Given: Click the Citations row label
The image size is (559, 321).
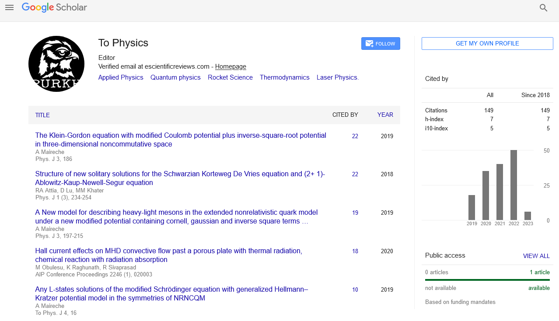Looking at the screenshot, I should tap(436, 110).
